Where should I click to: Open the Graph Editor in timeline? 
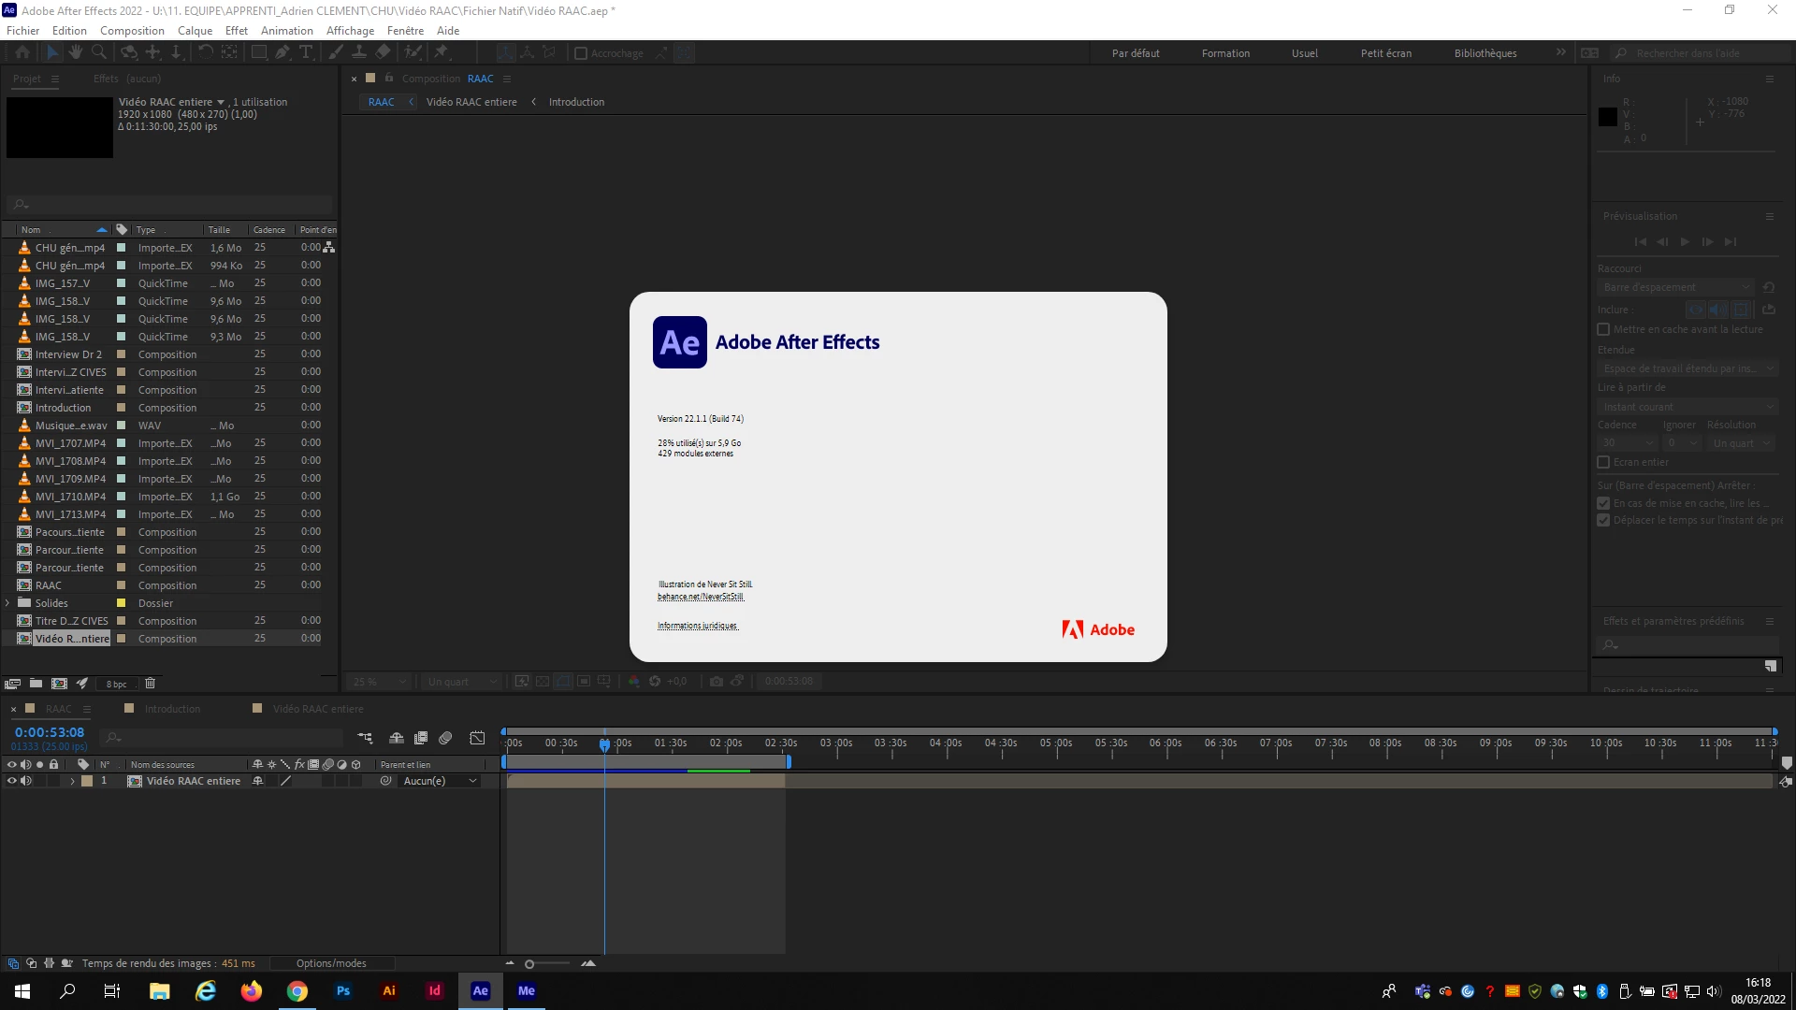point(477,738)
